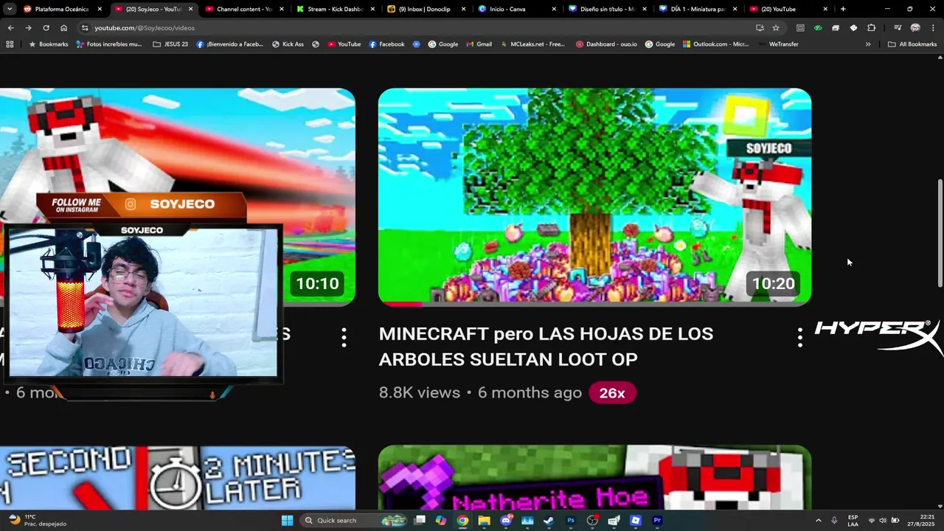944x531 pixels.
Task: Open the apps grid in bookmarks bar
Action: [x=10, y=44]
